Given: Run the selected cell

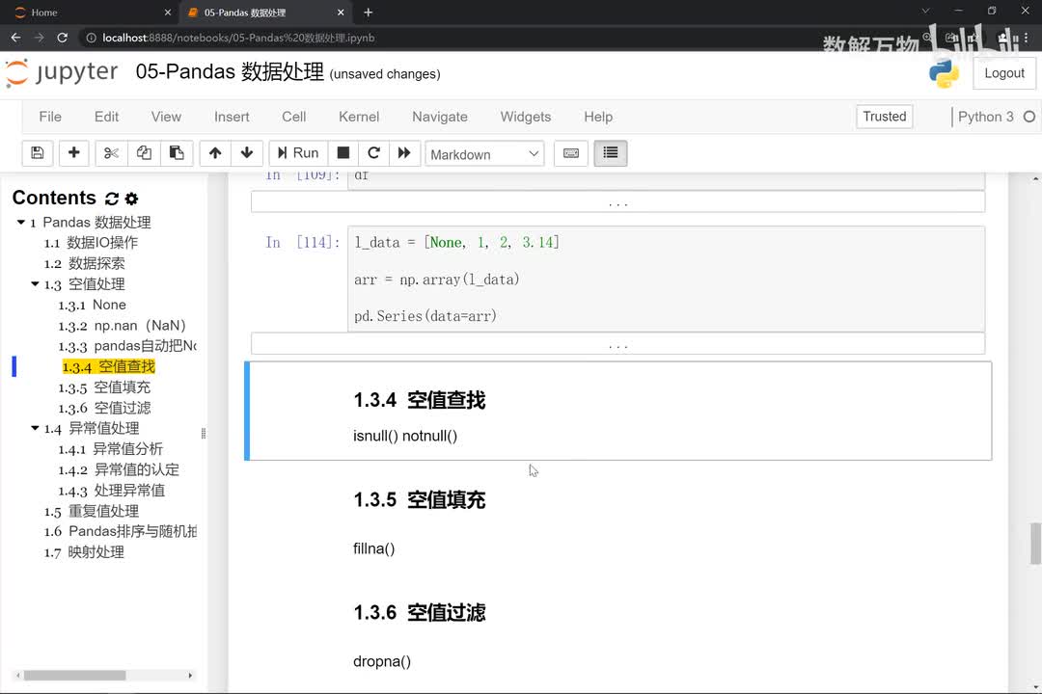Looking at the screenshot, I should pos(298,153).
